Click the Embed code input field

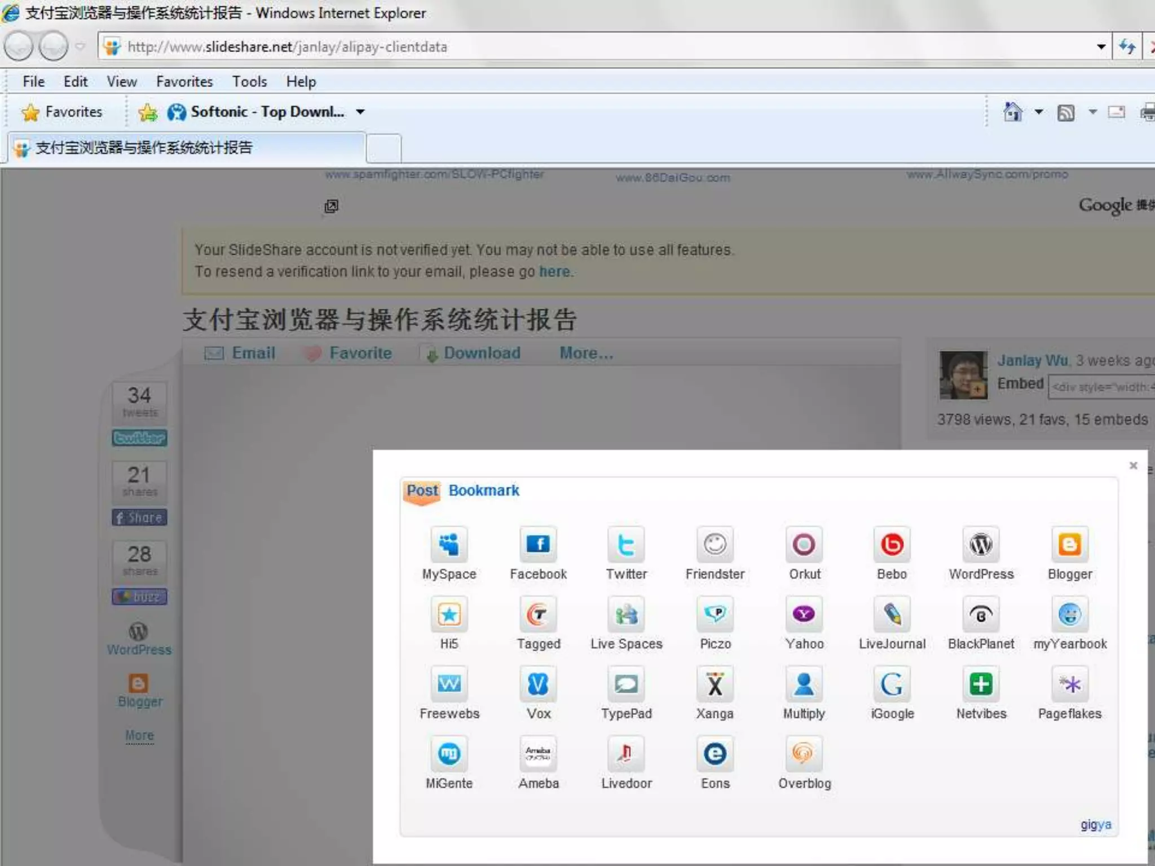(x=1101, y=387)
